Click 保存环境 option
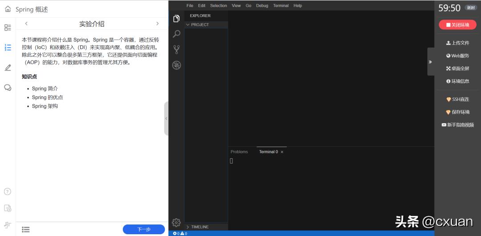481x236 pixels. (458, 112)
